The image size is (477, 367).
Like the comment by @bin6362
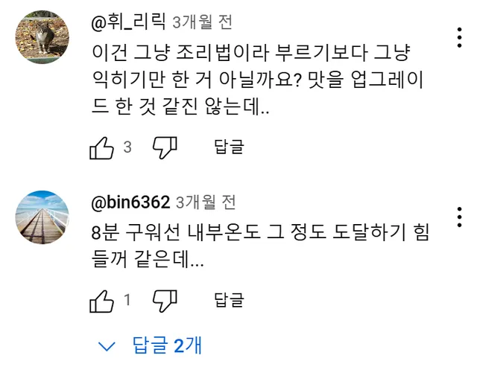pos(101,301)
